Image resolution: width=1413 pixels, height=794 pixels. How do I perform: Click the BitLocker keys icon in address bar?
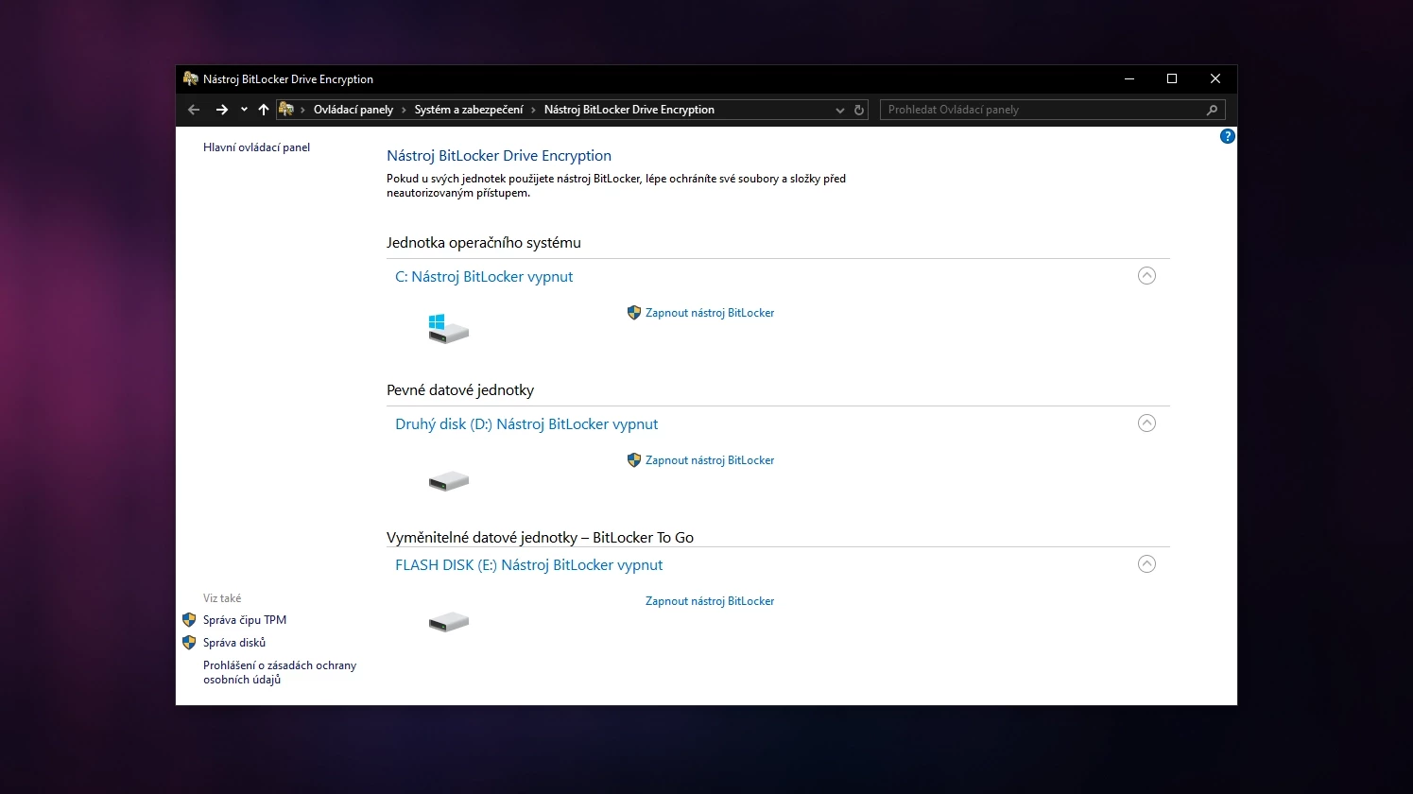286,110
